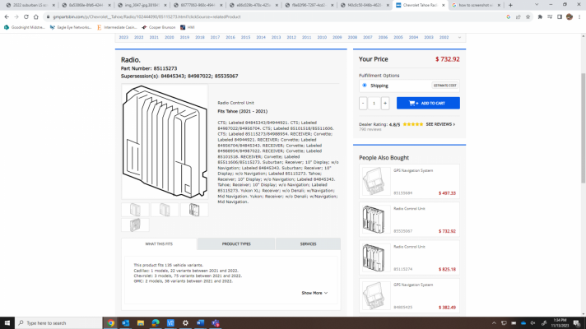The height and width of the screenshot is (329, 586).
Task: Open Chrome profile avatar
Action: point(570,16)
